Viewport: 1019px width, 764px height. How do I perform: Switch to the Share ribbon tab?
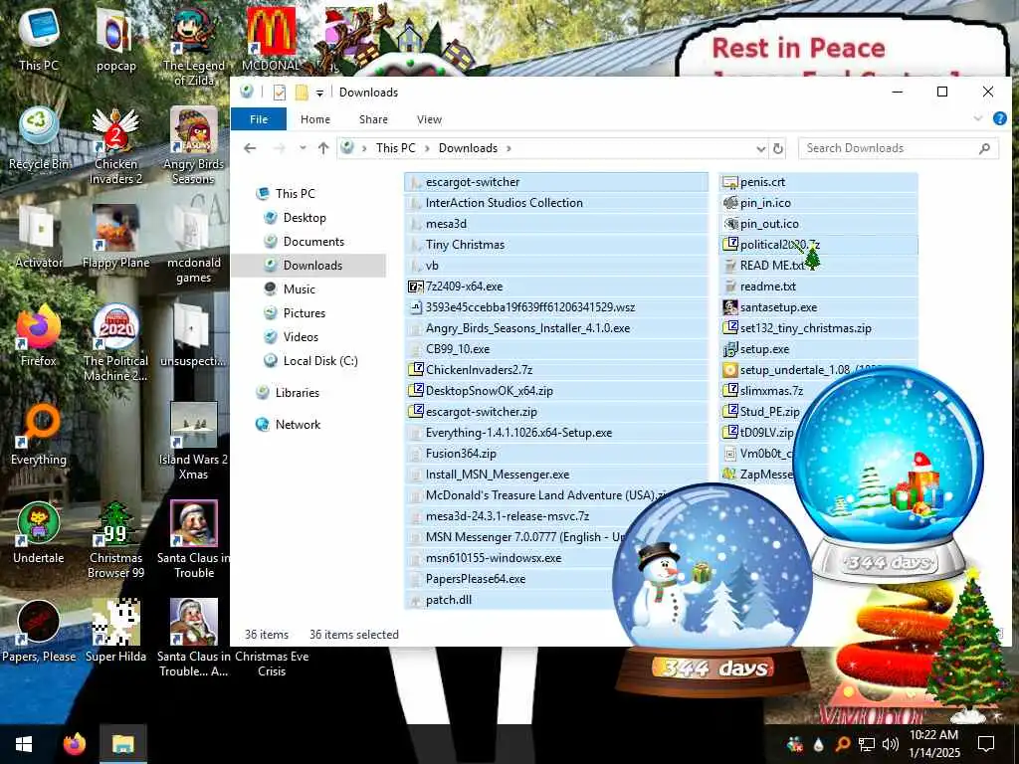click(x=373, y=119)
